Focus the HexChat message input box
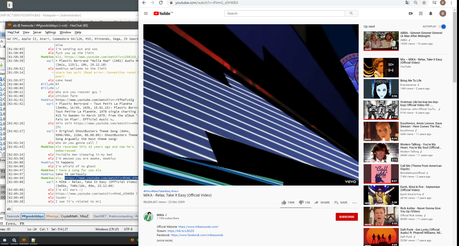The image size is (459, 246). 75,209
